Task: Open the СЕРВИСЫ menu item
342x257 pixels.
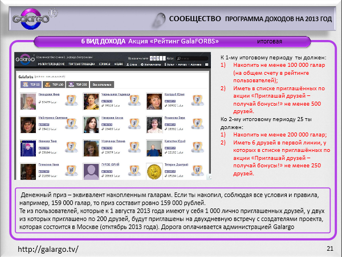Action: [104, 64]
